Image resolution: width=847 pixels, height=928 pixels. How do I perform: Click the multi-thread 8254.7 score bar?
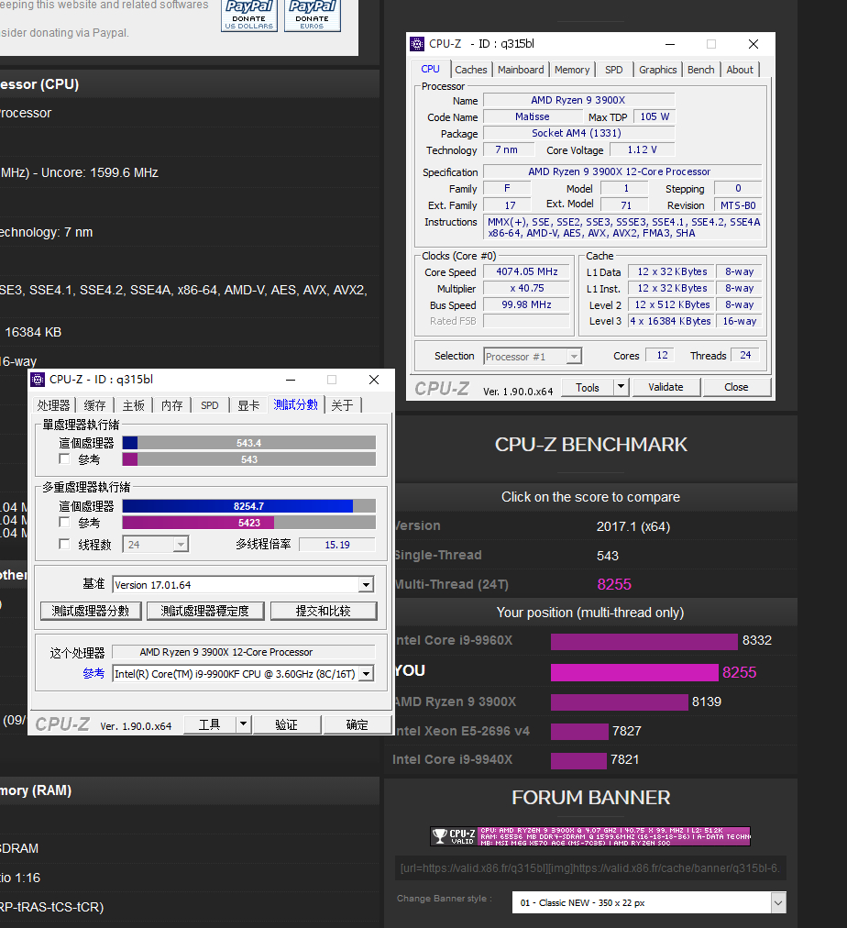(x=249, y=506)
